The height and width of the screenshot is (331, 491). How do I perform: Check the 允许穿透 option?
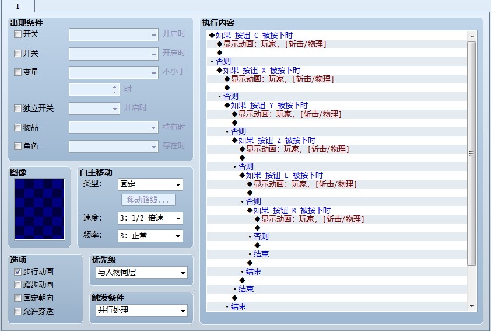[18, 311]
